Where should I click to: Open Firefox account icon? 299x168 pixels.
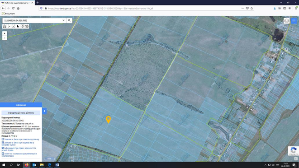(x=290, y=9)
